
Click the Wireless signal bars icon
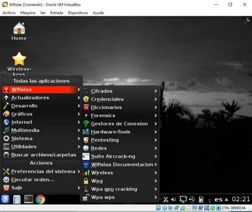click(x=86, y=173)
